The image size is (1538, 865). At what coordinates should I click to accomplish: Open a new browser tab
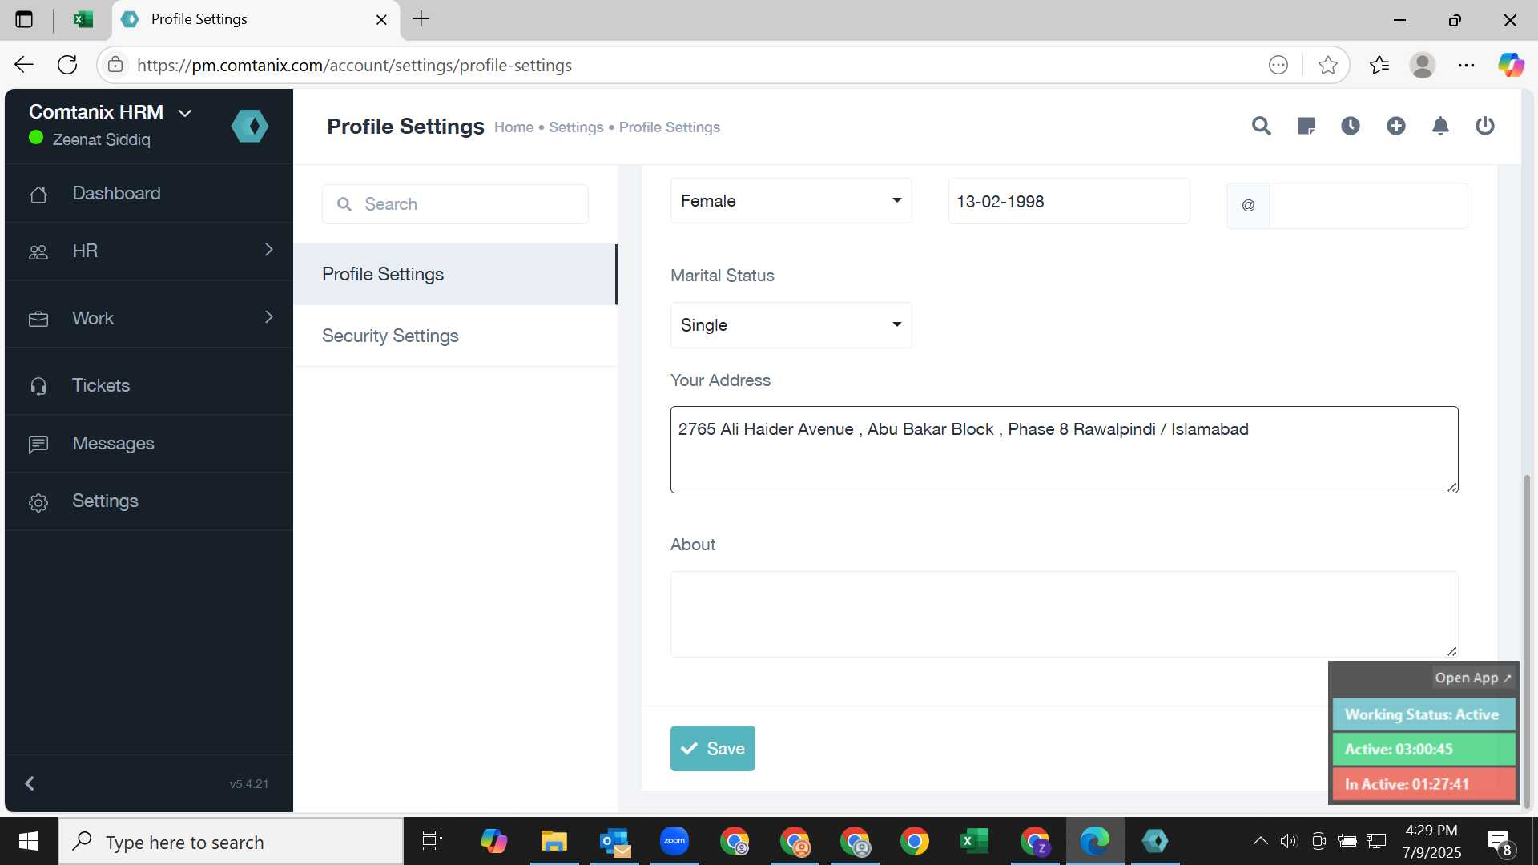[421, 19]
